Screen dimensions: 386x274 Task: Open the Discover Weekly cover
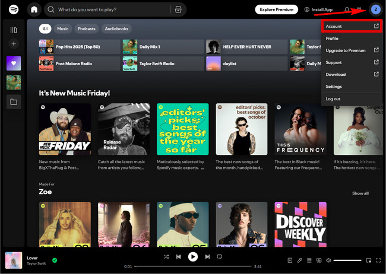coord(300,225)
